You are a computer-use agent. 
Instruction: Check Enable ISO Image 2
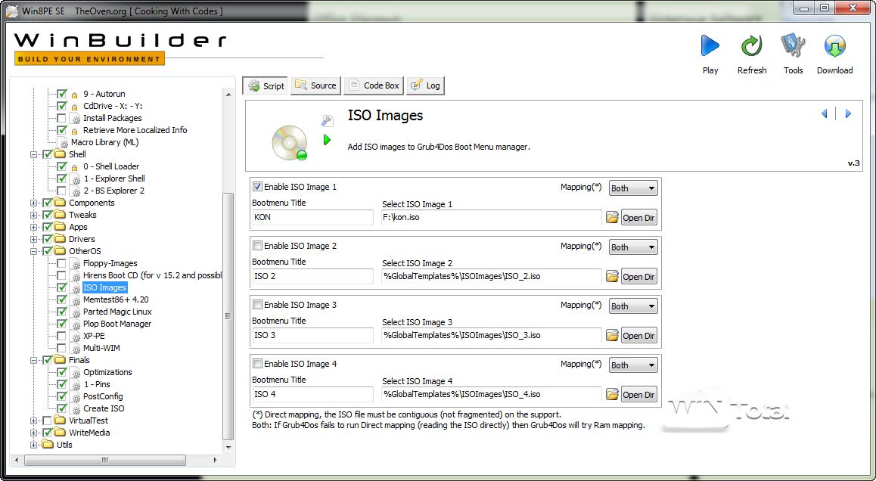point(257,245)
